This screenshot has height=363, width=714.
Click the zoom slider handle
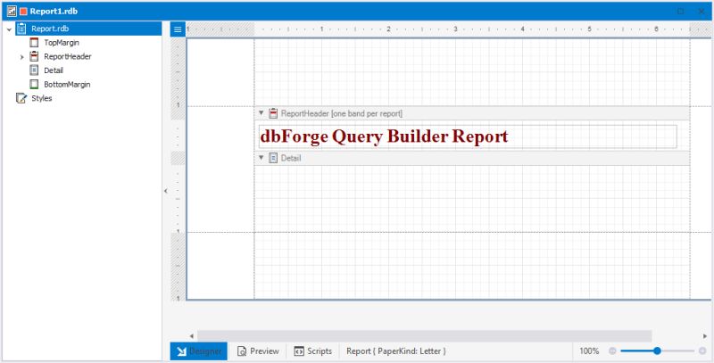point(657,351)
